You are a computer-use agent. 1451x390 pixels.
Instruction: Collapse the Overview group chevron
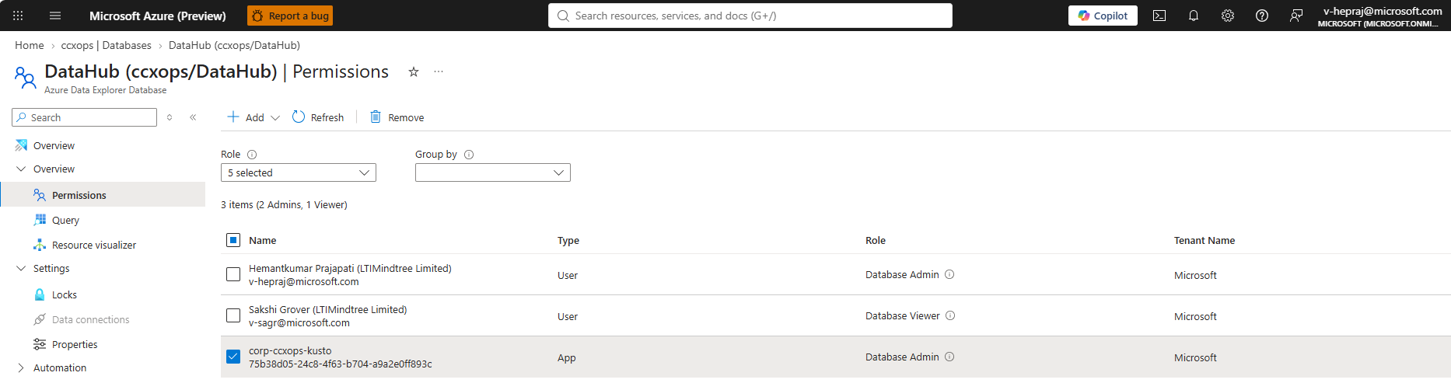point(21,169)
